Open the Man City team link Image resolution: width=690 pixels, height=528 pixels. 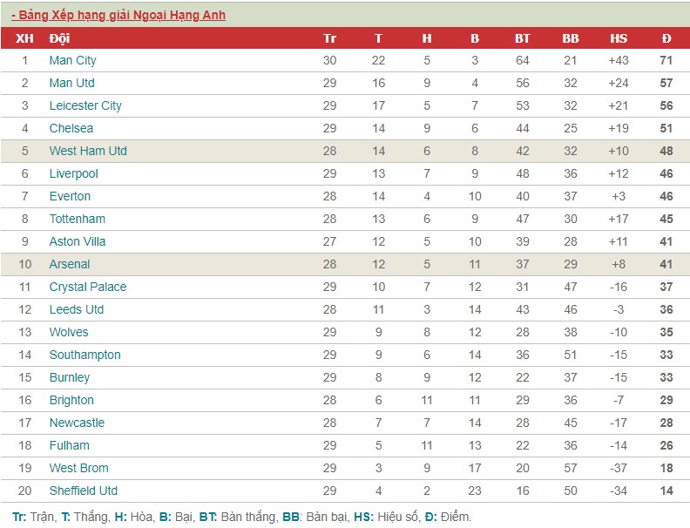72,60
